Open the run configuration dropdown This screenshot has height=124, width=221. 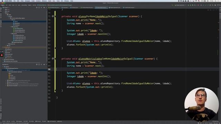[x=180, y=5]
